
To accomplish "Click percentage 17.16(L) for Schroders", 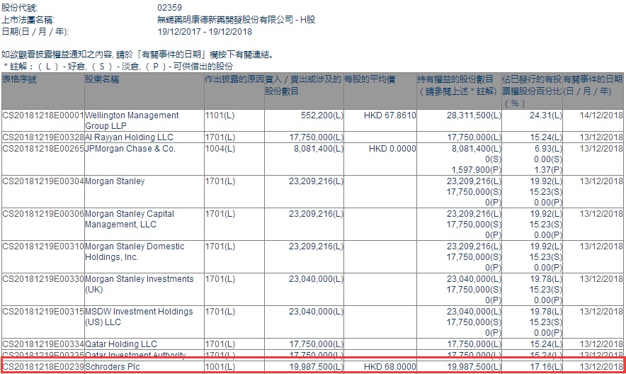I will pyautogui.click(x=546, y=367).
